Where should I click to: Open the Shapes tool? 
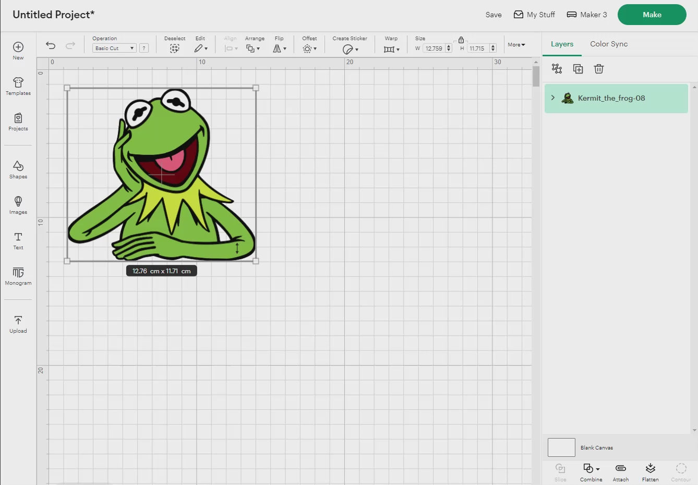tap(18, 169)
